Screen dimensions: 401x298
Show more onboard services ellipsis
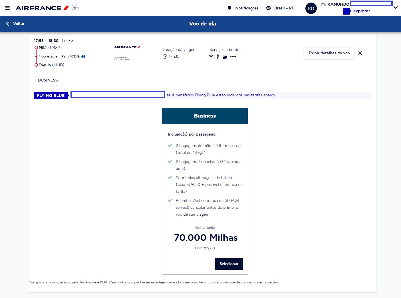click(x=233, y=57)
